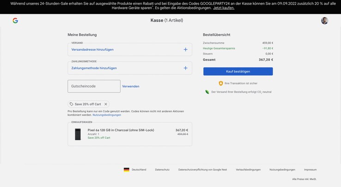Click the tag icon on coupon chip
The width and height of the screenshot is (341, 187).
tap(72, 104)
